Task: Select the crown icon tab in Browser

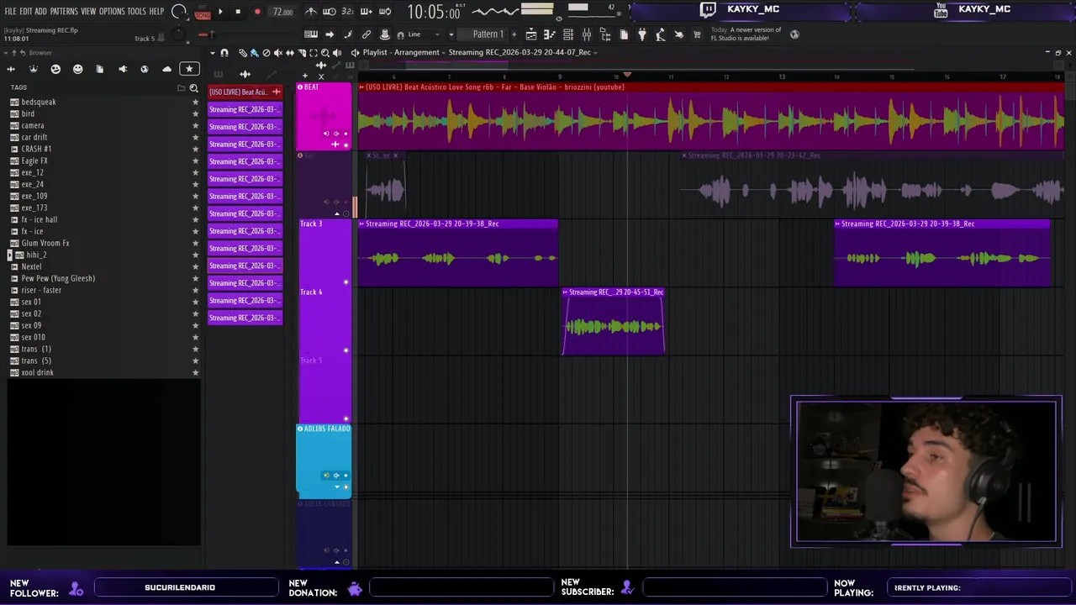Action: pyautogui.click(x=34, y=69)
